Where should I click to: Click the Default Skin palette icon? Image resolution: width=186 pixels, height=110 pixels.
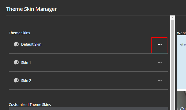(16, 44)
